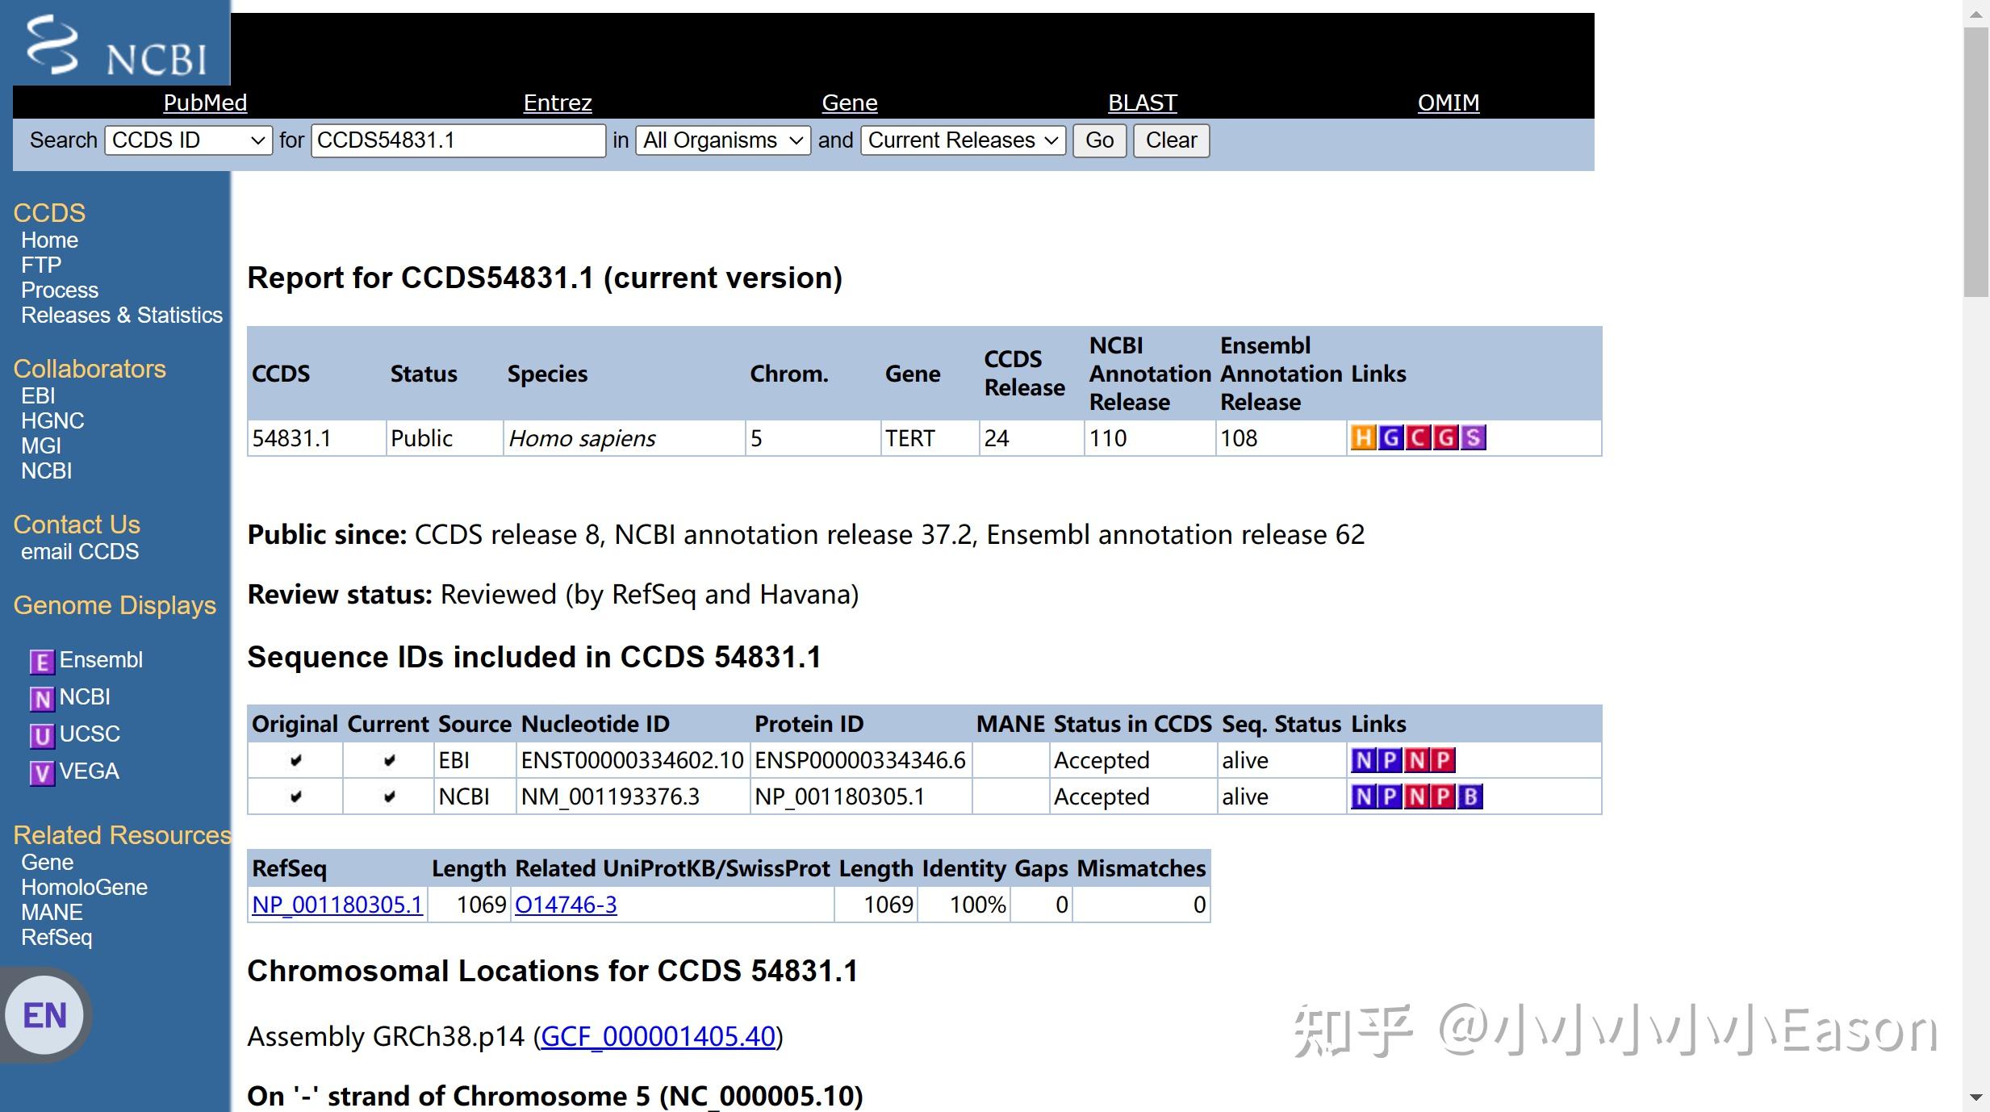The width and height of the screenshot is (1990, 1112).
Task: Click the Go search button
Action: point(1099,140)
